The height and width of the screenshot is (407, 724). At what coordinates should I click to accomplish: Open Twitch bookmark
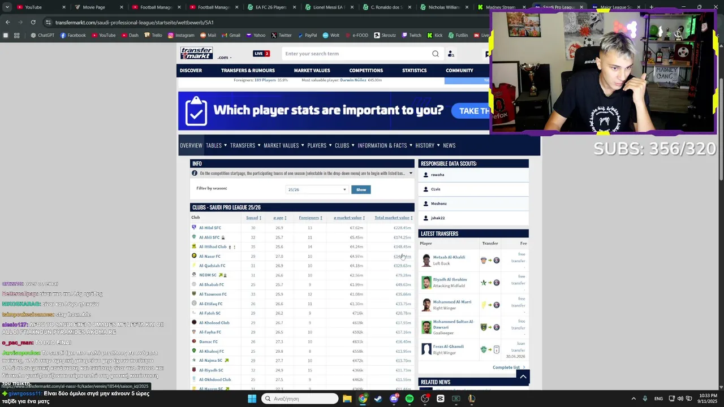pyautogui.click(x=411, y=35)
